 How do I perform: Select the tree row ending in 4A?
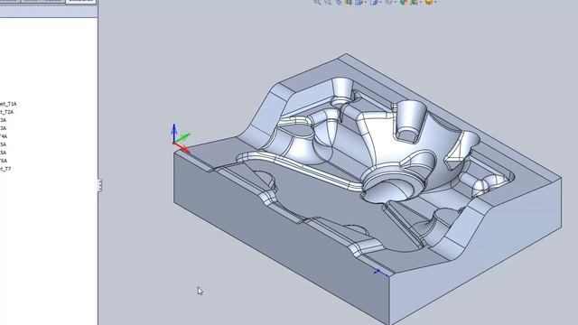tap(4, 136)
